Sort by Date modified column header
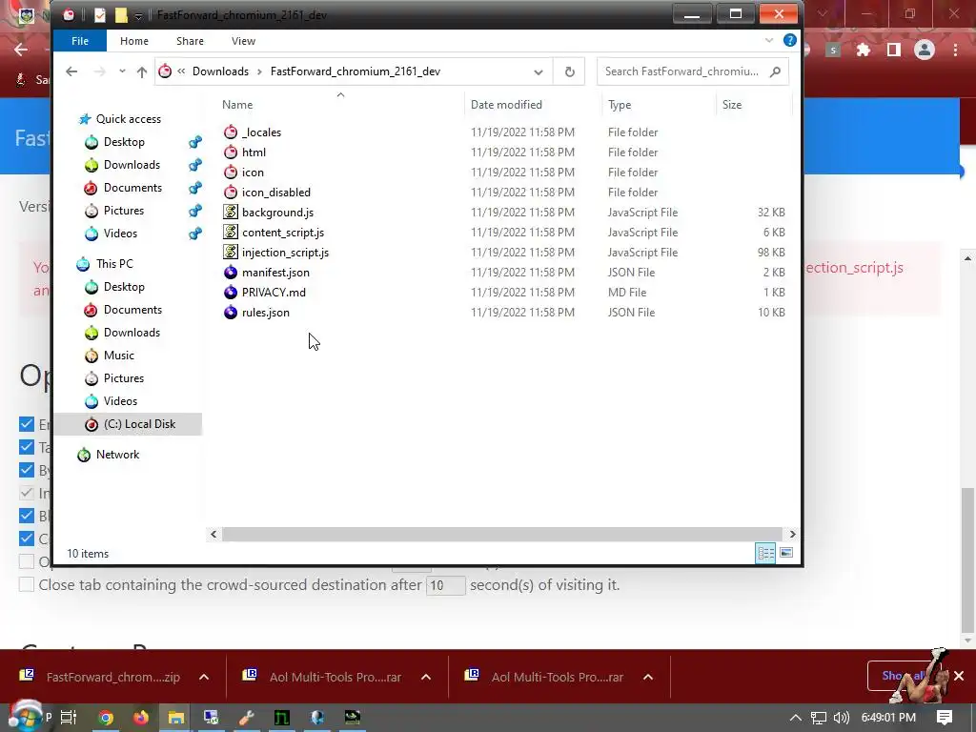 (x=506, y=105)
